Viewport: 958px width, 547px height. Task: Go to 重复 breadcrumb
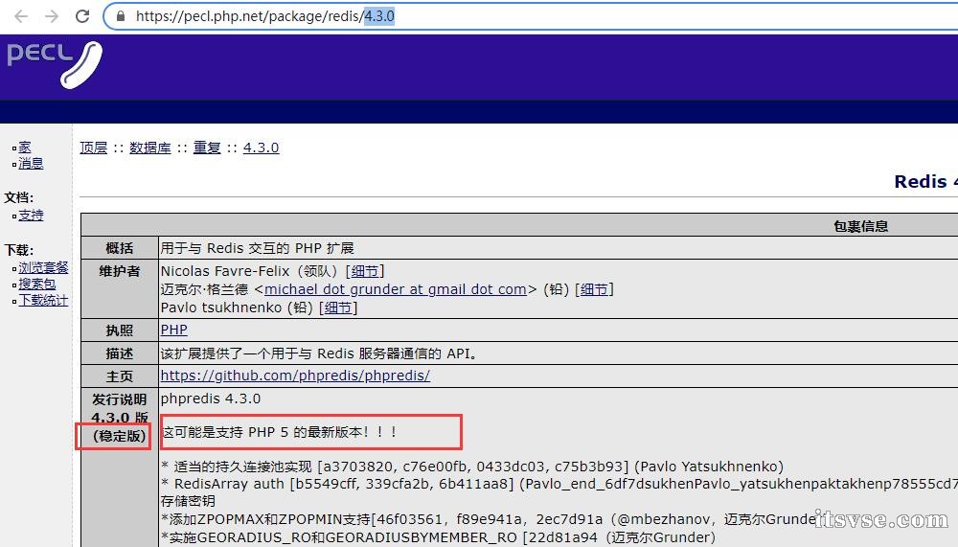tap(207, 148)
